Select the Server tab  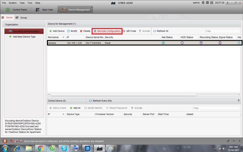tap(7, 17)
